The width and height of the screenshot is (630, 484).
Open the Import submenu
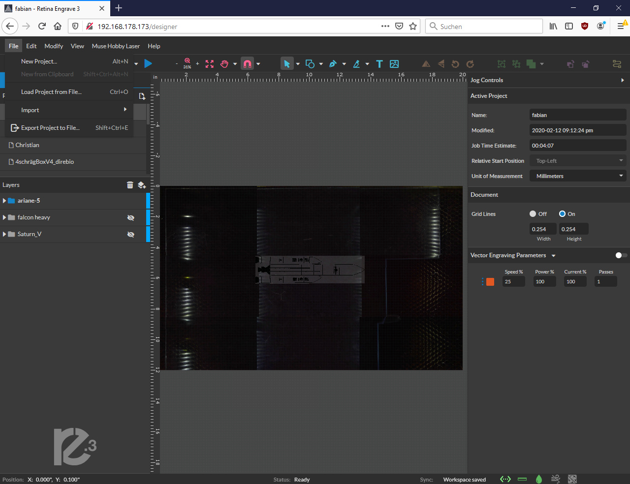pyautogui.click(x=69, y=110)
